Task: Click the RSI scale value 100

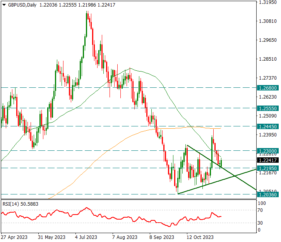Action: click(x=262, y=203)
